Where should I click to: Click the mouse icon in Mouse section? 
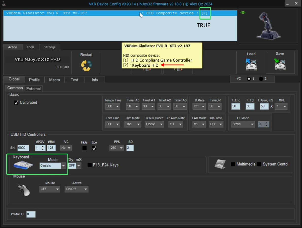point(24,190)
